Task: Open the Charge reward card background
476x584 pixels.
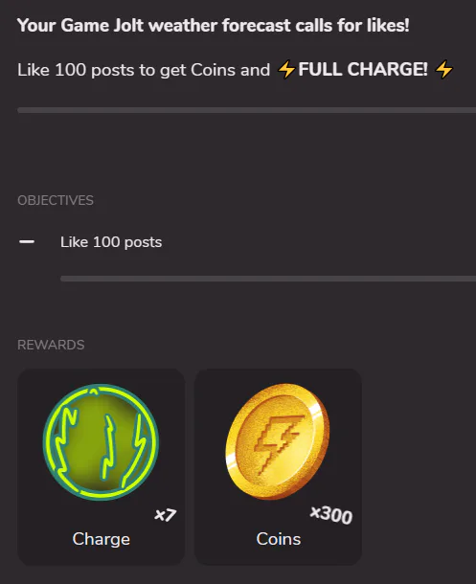Action: tap(101, 467)
